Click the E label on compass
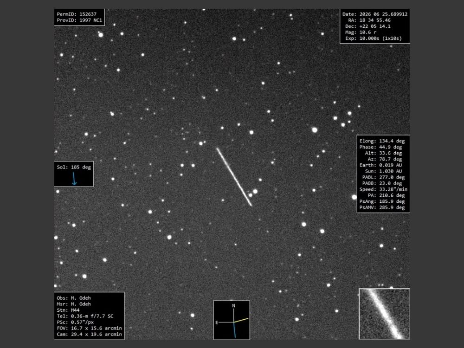This screenshot has width=464, height=348. click(x=217, y=322)
